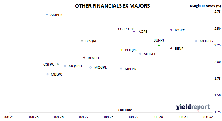Screen dimensions: 222x121
Task: Select the MQGPF hollow diamond marker
Action: pyautogui.click(x=140, y=54)
